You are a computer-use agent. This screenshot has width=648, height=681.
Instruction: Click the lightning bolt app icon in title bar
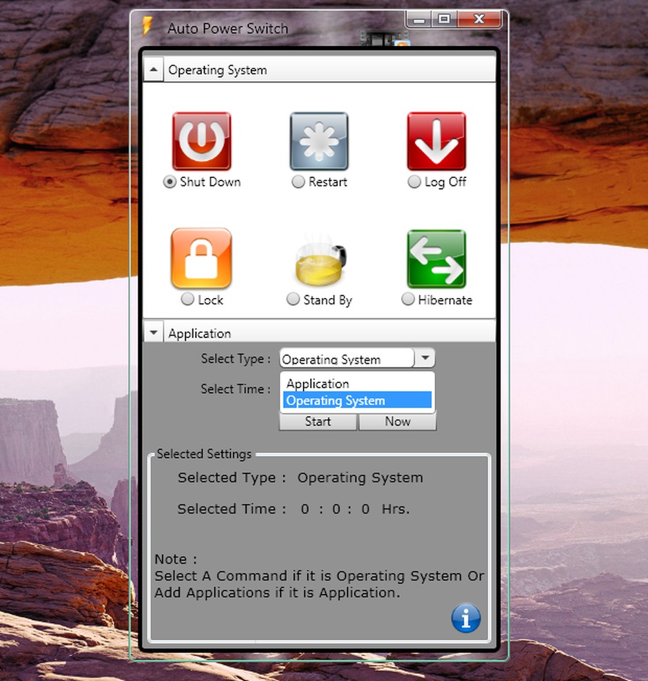tap(148, 26)
